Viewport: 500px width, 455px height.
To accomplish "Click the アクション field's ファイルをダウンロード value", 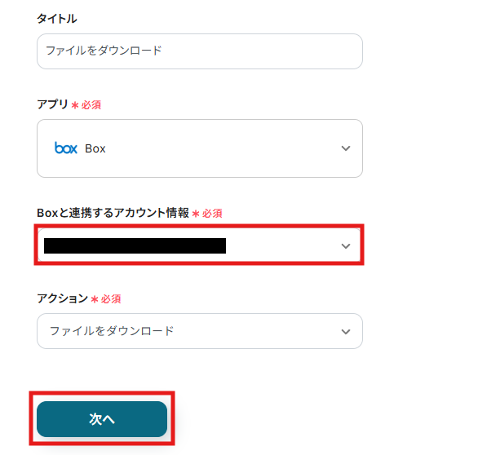I will [112, 331].
